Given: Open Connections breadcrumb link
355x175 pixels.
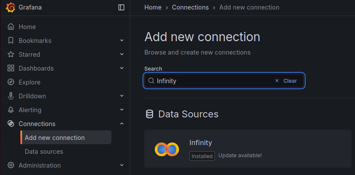Looking at the screenshot, I should click(x=190, y=7).
